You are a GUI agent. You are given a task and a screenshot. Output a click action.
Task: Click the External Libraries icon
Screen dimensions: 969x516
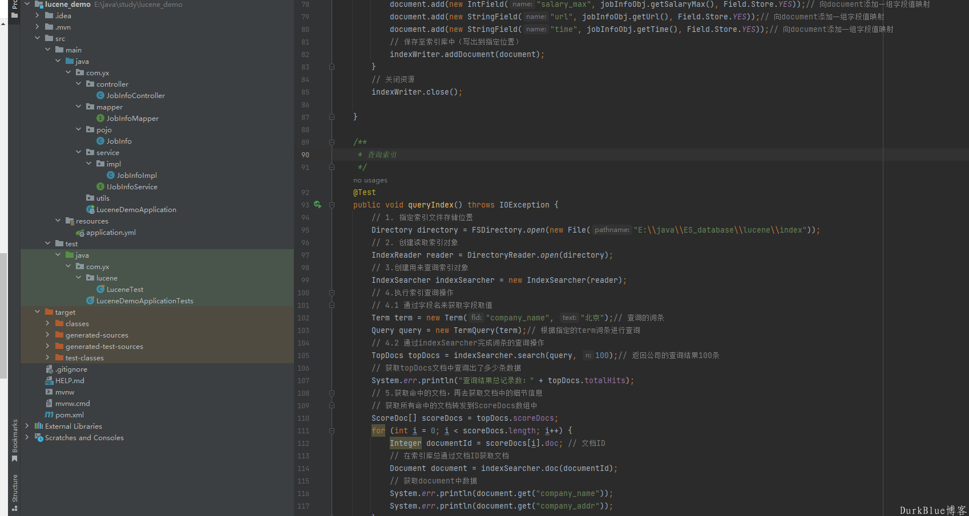39,426
